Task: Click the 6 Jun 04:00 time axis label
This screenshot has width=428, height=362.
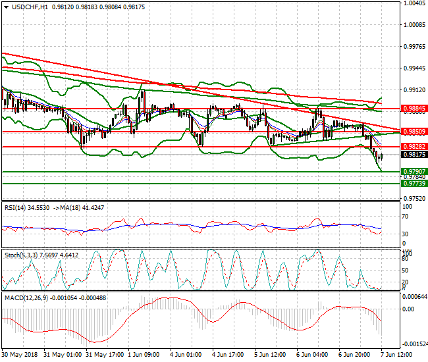Action: [x=312, y=355]
